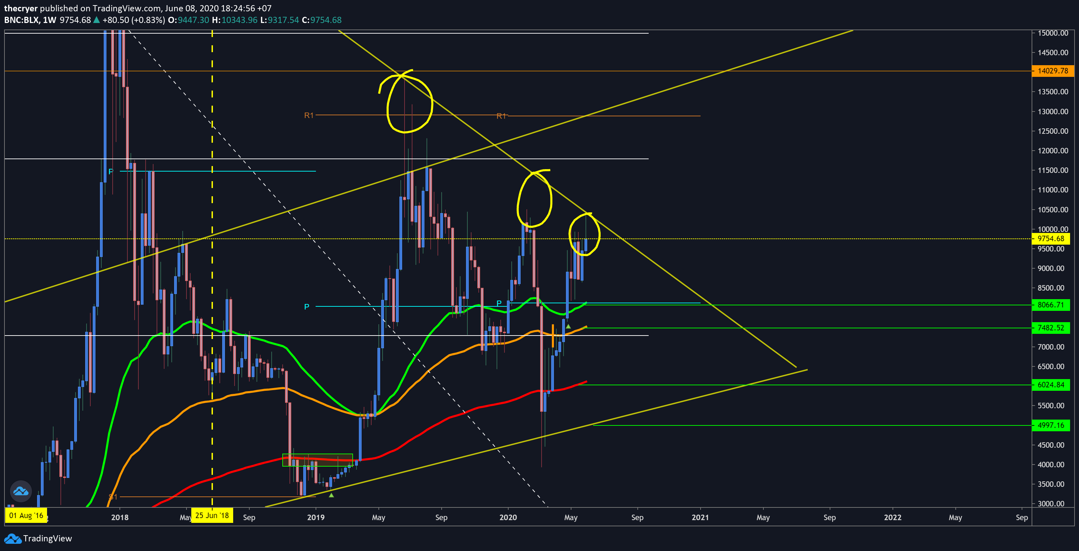Click the TradingView cloud logo in footer
The height and width of the screenshot is (551, 1079).
13,538
